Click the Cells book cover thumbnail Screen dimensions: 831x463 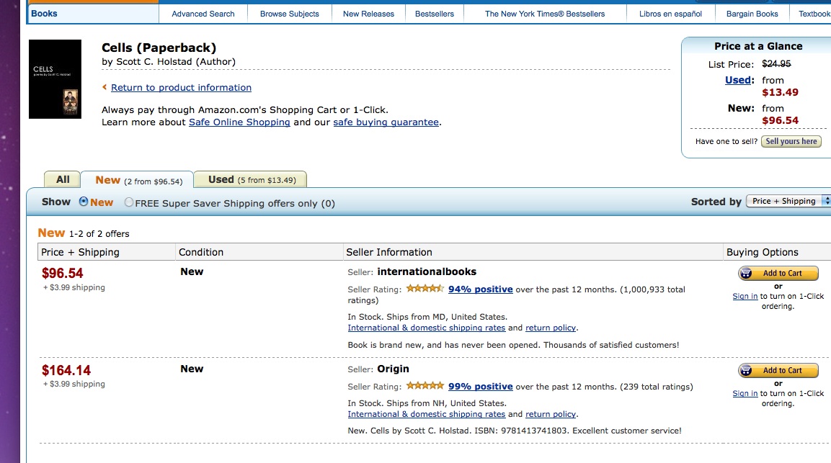pos(55,79)
